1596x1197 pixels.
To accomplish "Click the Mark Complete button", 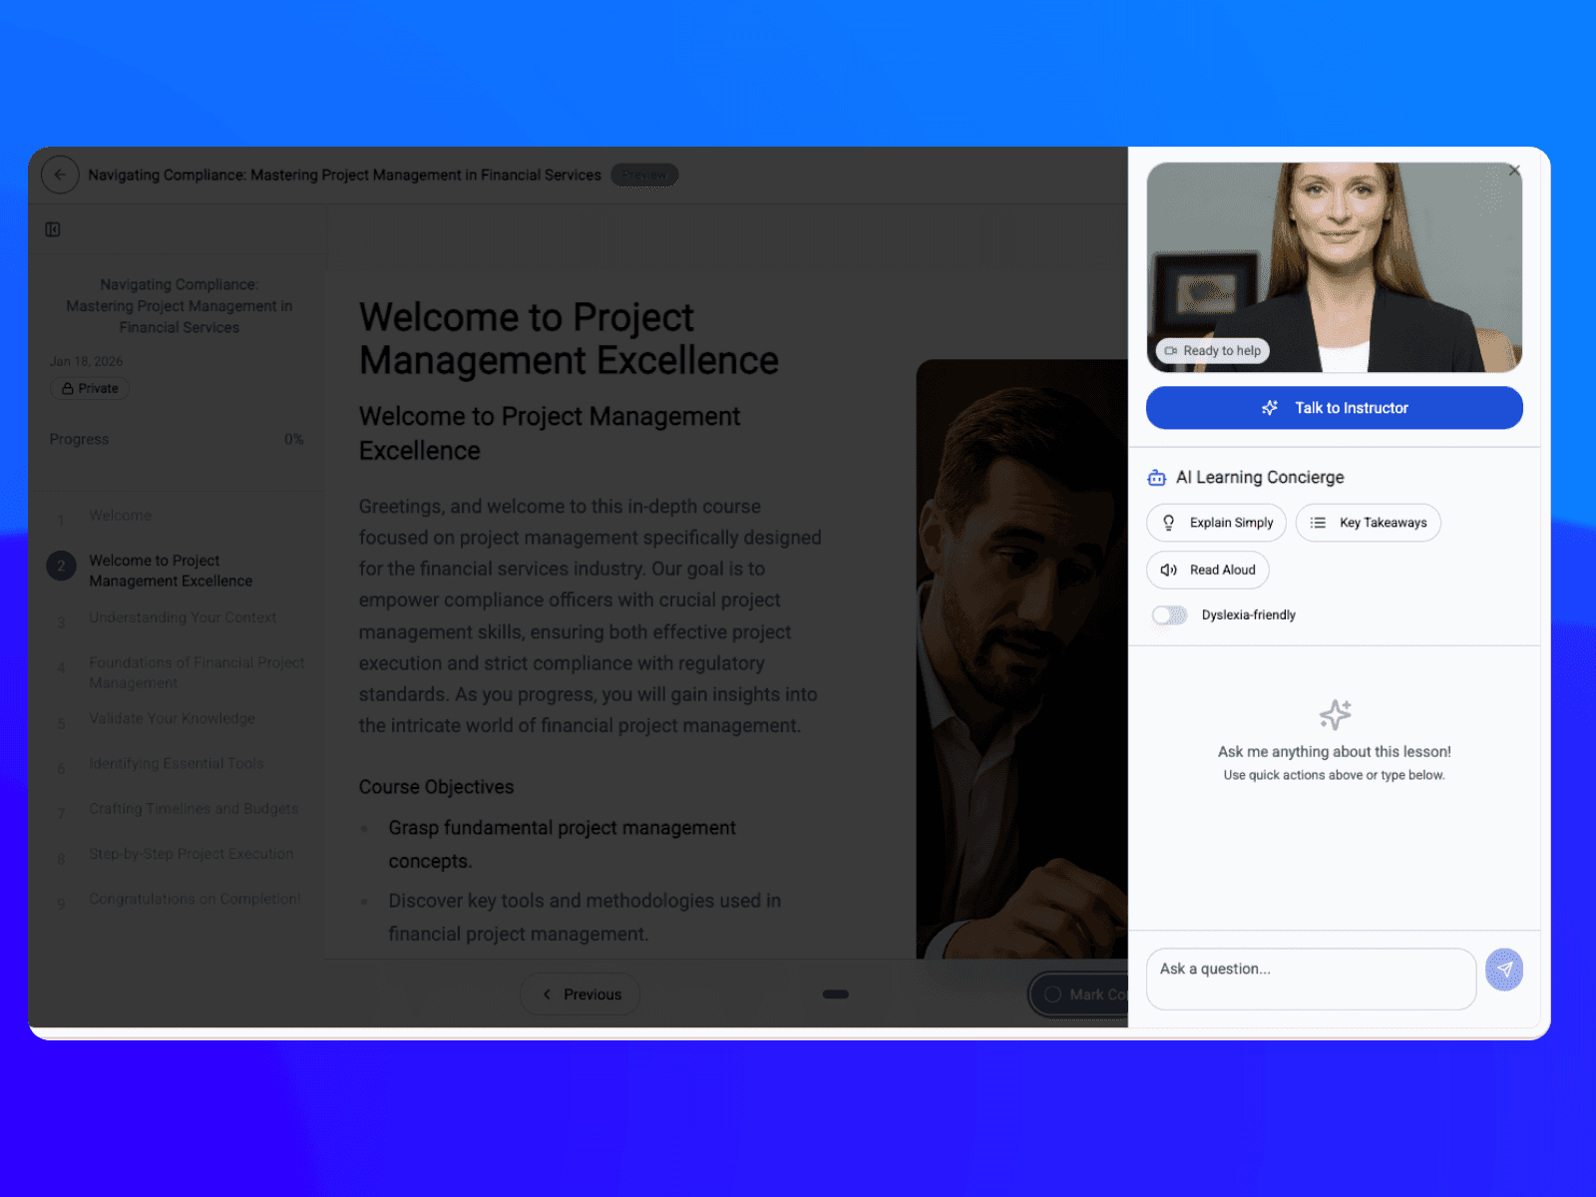I will (x=1079, y=995).
